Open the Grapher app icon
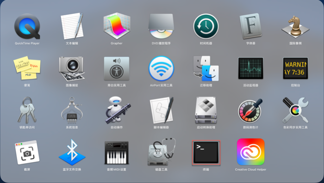Image resolution: width=324 pixels, height=183 pixels. tap(117, 26)
